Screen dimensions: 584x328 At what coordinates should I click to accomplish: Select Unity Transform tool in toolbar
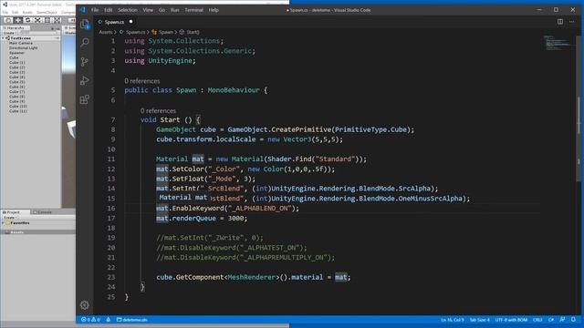[57, 20]
